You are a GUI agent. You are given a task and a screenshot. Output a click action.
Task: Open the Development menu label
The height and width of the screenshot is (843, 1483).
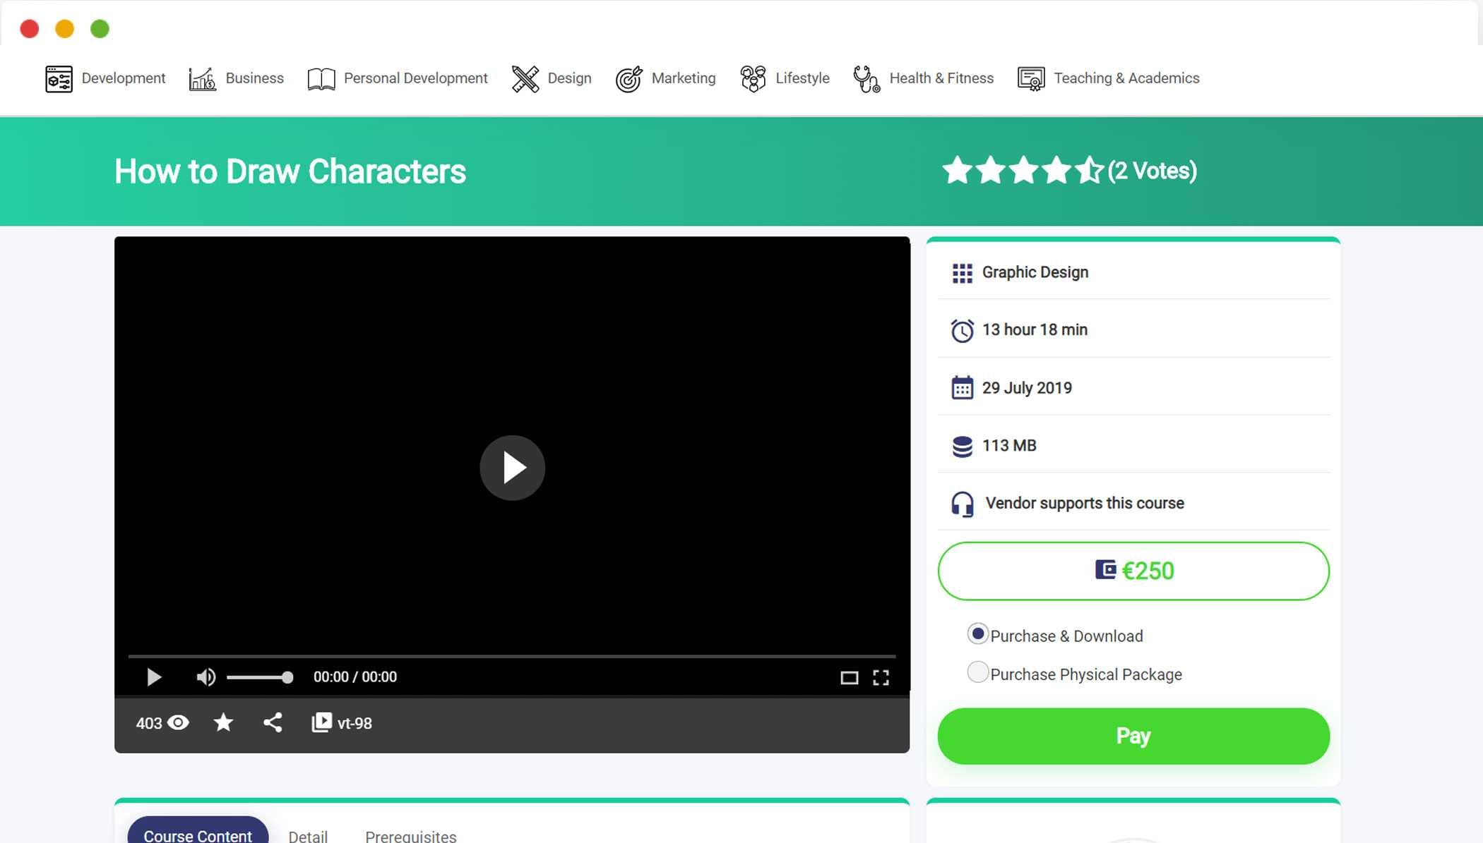pyautogui.click(x=124, y=78)
